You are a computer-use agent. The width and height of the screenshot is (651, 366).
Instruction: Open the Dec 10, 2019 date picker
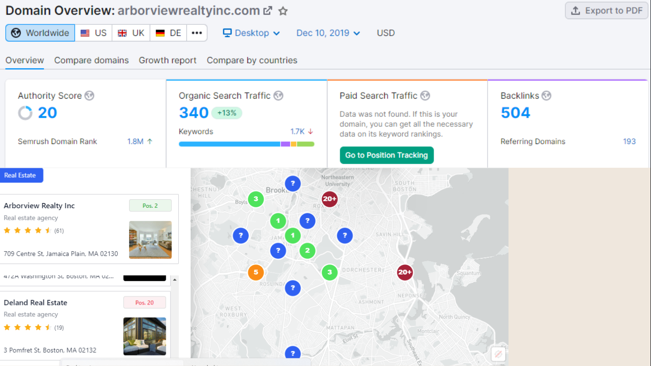[328, 33]
